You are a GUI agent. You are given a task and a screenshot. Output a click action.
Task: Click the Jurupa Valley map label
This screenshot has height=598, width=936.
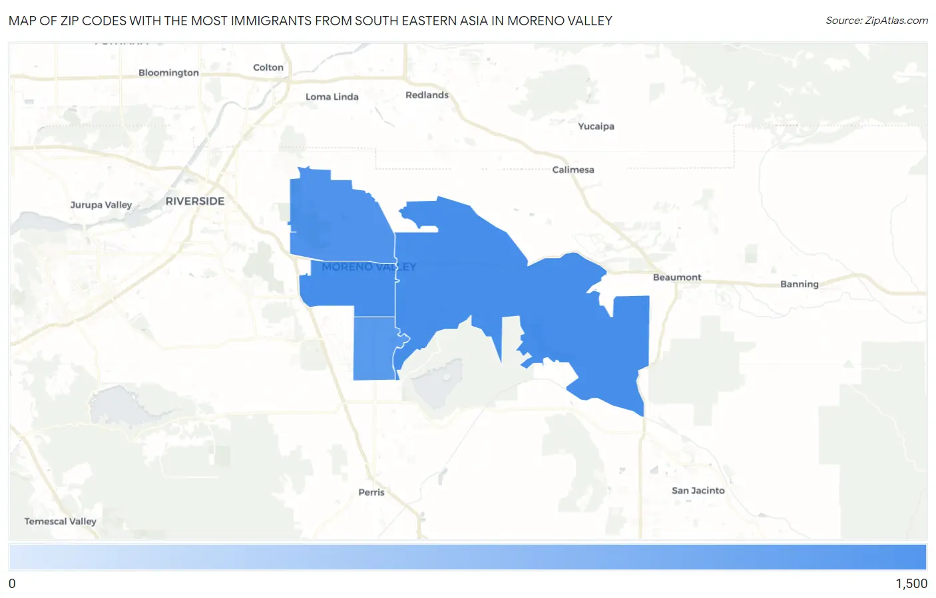101,205
